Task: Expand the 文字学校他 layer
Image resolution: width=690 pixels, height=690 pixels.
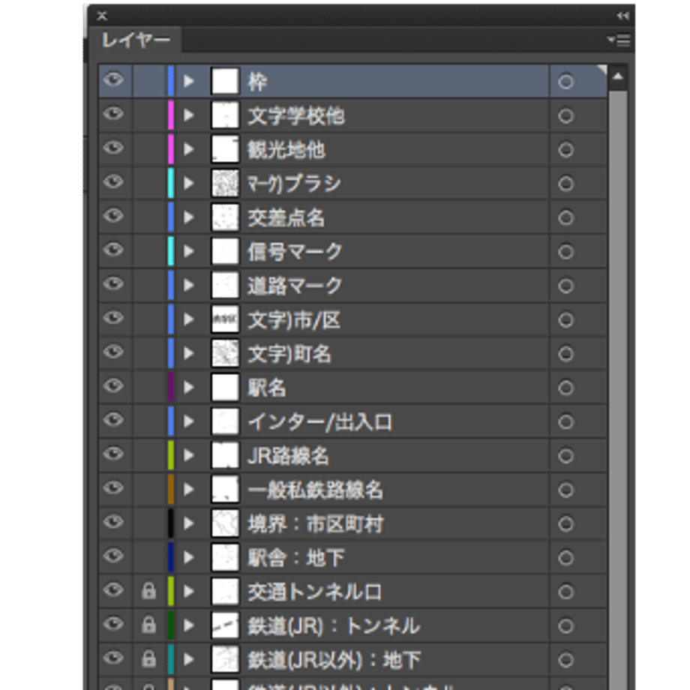Action: tap(189, 115)
